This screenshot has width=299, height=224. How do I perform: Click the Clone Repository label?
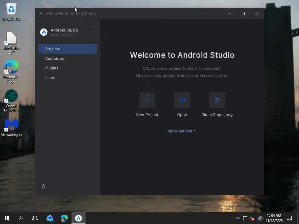point(217,115)
